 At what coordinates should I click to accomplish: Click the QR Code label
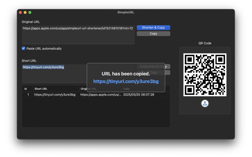coord(205,43)
